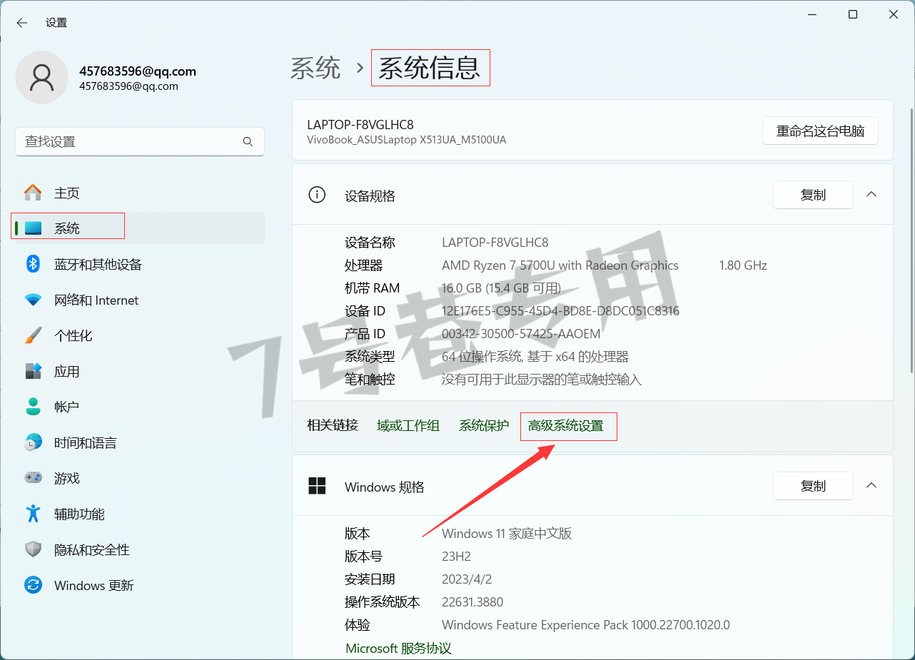Open Windows 更新 settings
The image size is (915, 660).
click(x=140, y=585)
